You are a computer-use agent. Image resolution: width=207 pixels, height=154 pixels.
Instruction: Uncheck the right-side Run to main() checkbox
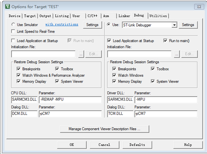click(x=165, y=41)
